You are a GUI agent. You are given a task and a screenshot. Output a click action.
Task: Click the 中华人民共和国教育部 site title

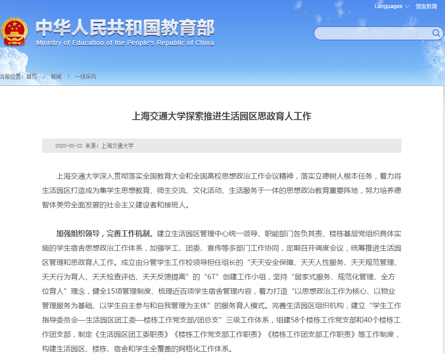(125, 28)
